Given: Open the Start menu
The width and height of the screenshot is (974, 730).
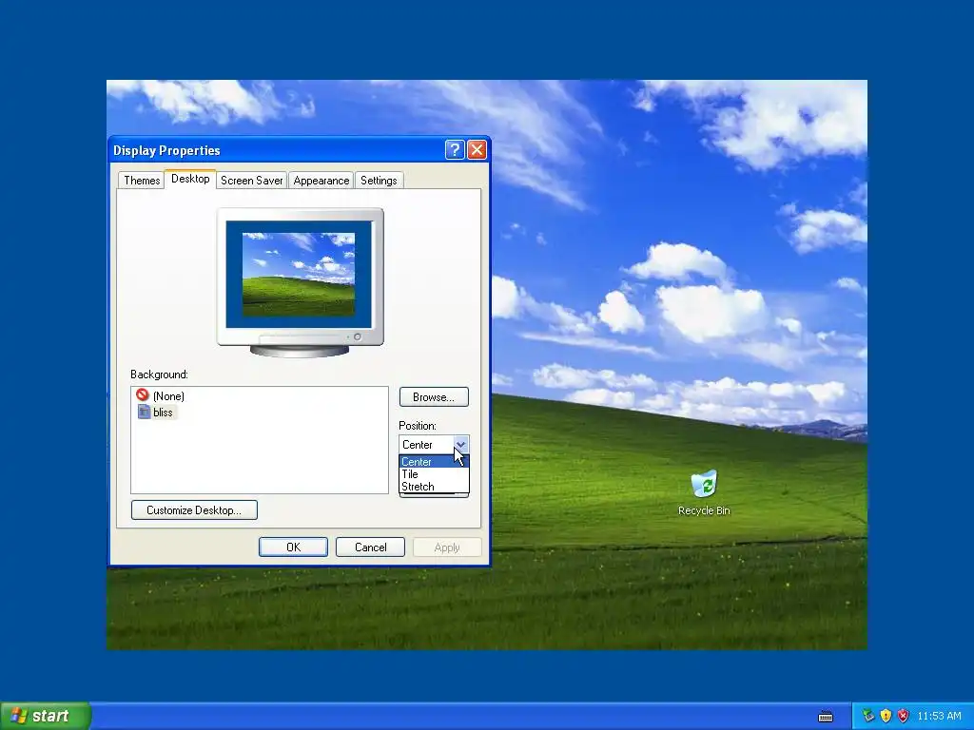Looking at the screenshot, I should 46,716.
